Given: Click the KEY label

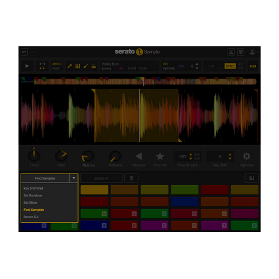Looking at the screenshot, I should (166, 64).
